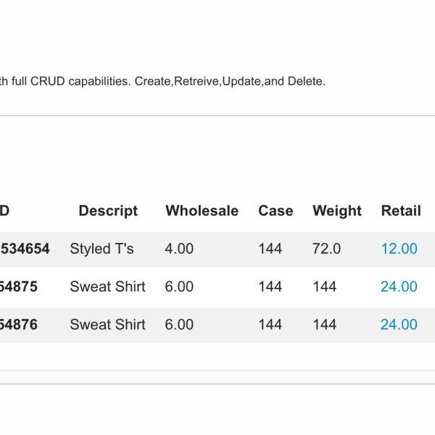Image resolution: width=435 pixels, height=435 pixels.
Task: Click Sweat Shirt in the 54876 row
Action: pyautogui.click(x=107, y=325)
